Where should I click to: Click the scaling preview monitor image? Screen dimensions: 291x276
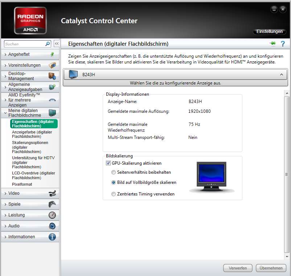[x=212, y=177]
